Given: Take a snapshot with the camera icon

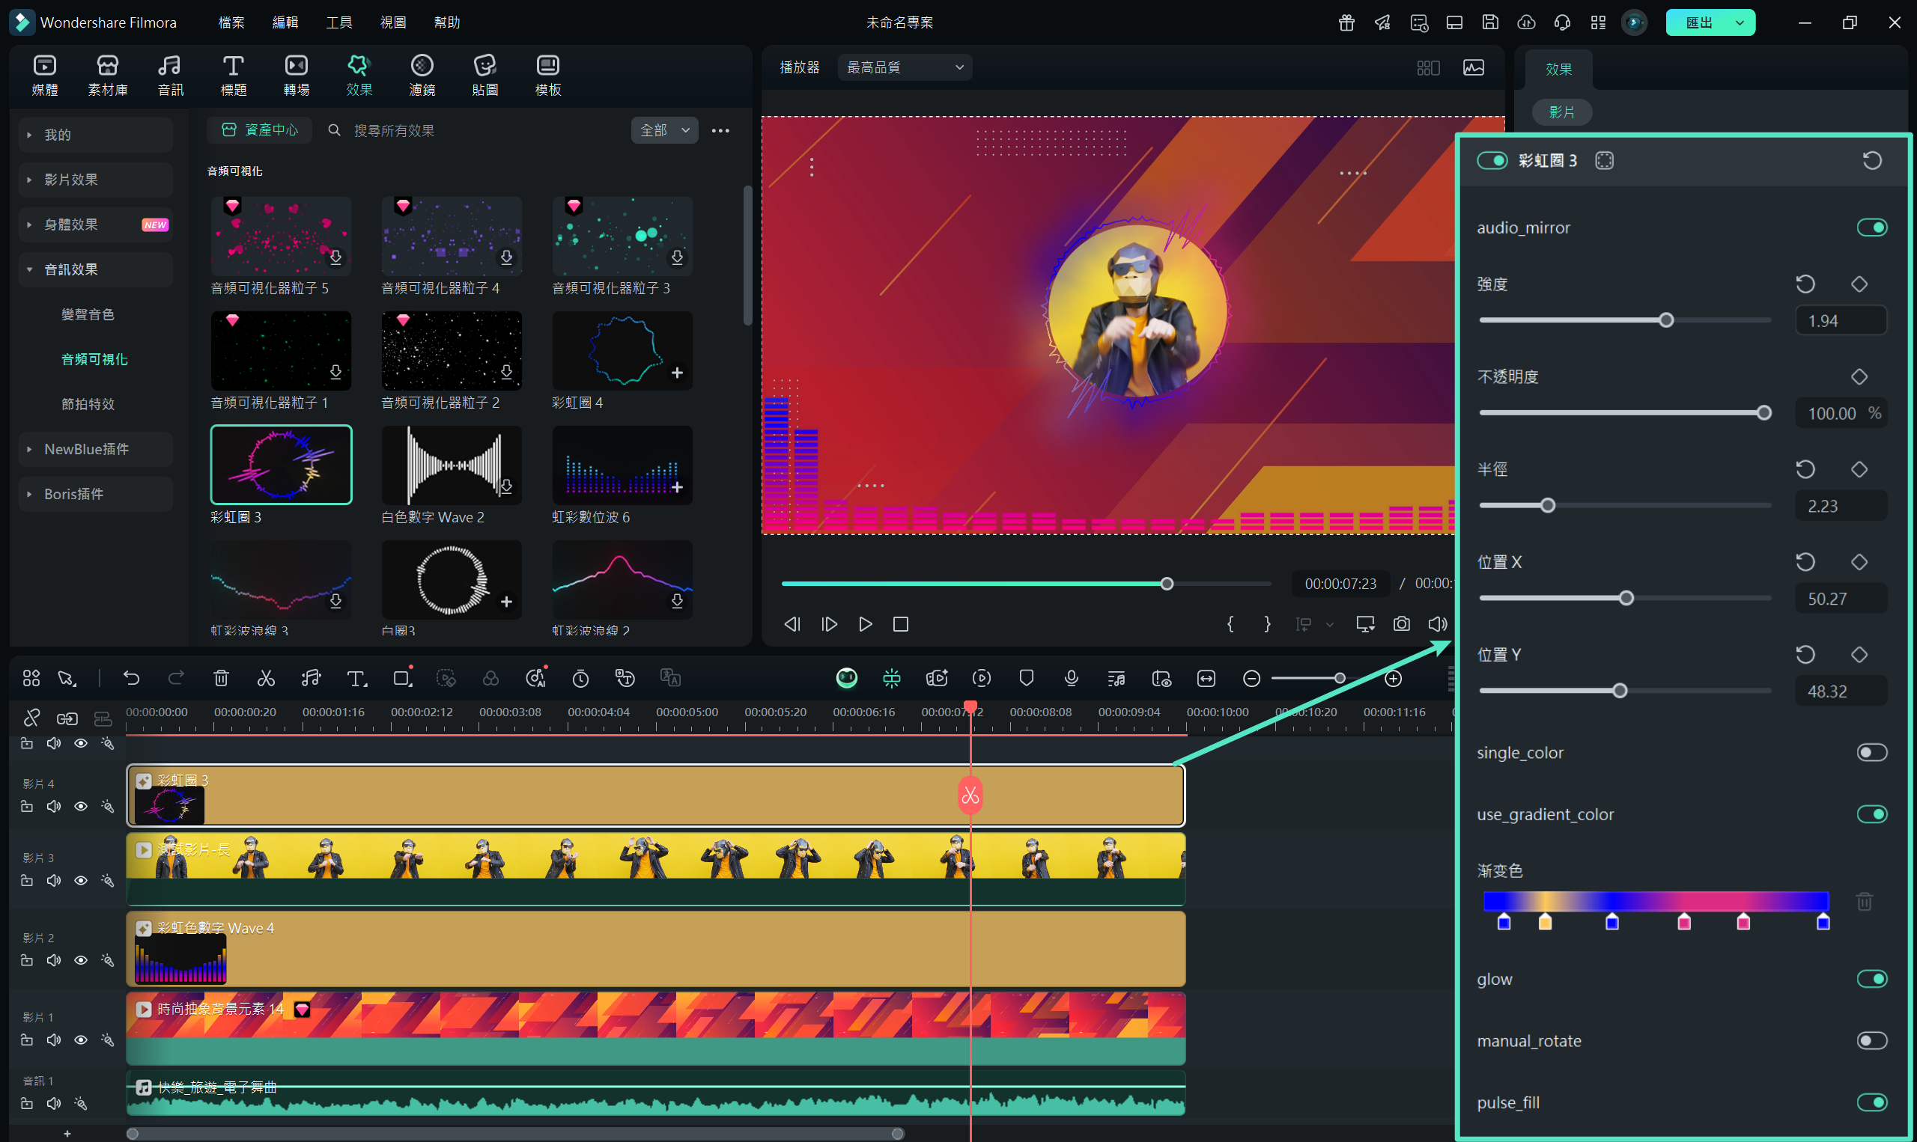Looking at the screenshot, I should click(x=1401, y=624).
